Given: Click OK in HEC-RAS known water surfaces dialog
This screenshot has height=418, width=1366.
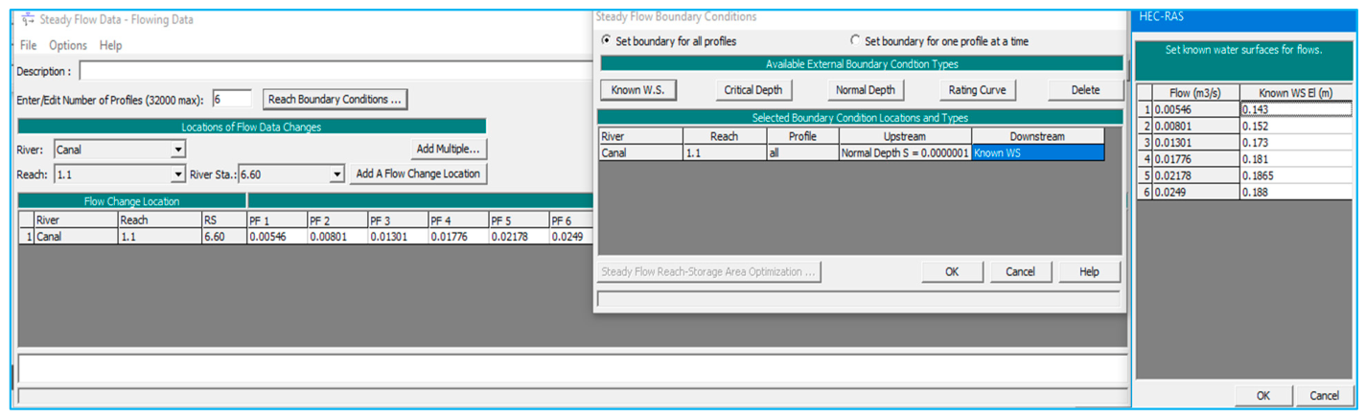Looking at the screenshot, I should tap(1262, 395).
